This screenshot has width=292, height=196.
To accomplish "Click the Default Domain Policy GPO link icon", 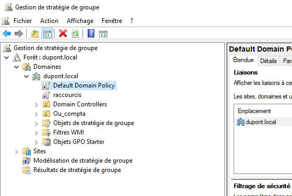I will click(46, 85).
